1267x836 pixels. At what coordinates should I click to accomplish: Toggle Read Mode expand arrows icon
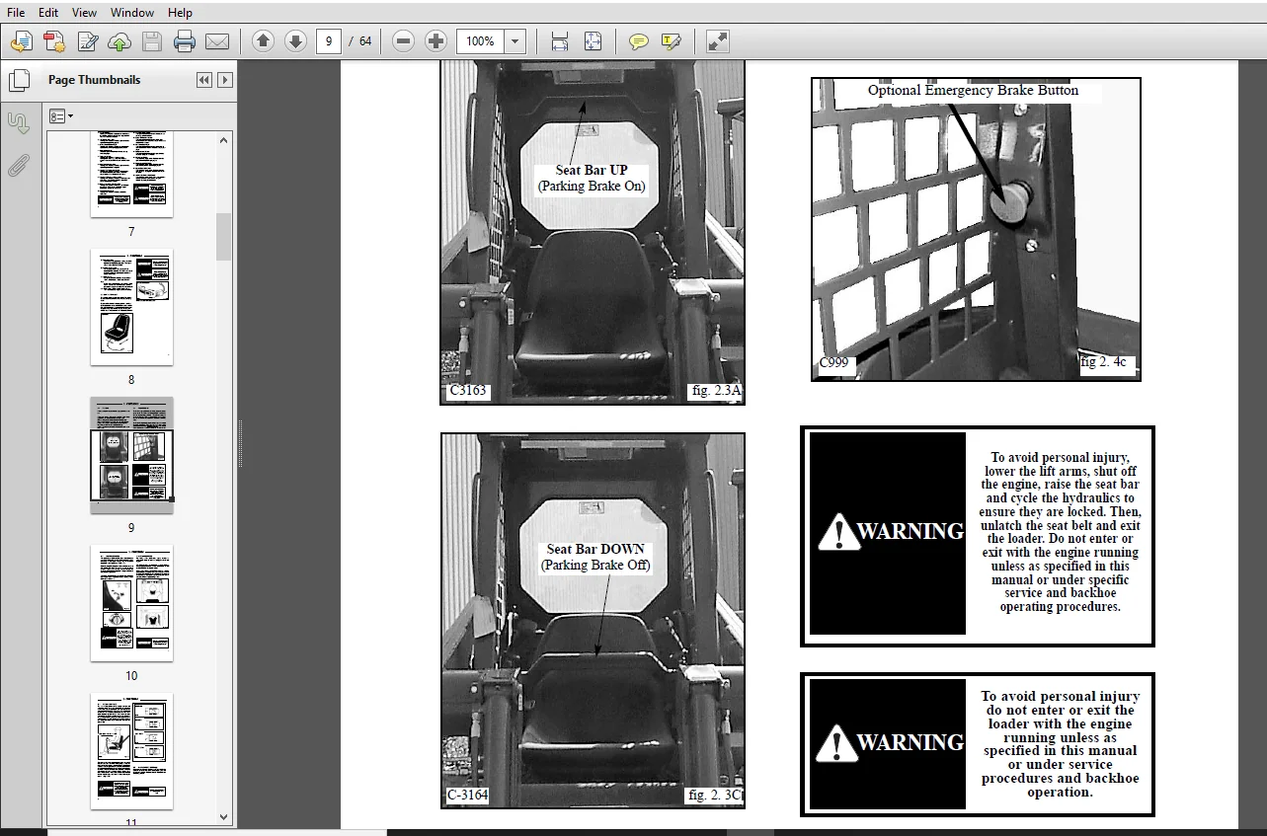718,41
